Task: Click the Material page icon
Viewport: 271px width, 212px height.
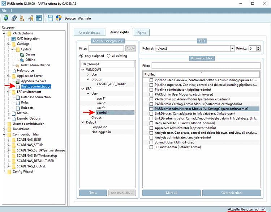Action: pos(14,113)
